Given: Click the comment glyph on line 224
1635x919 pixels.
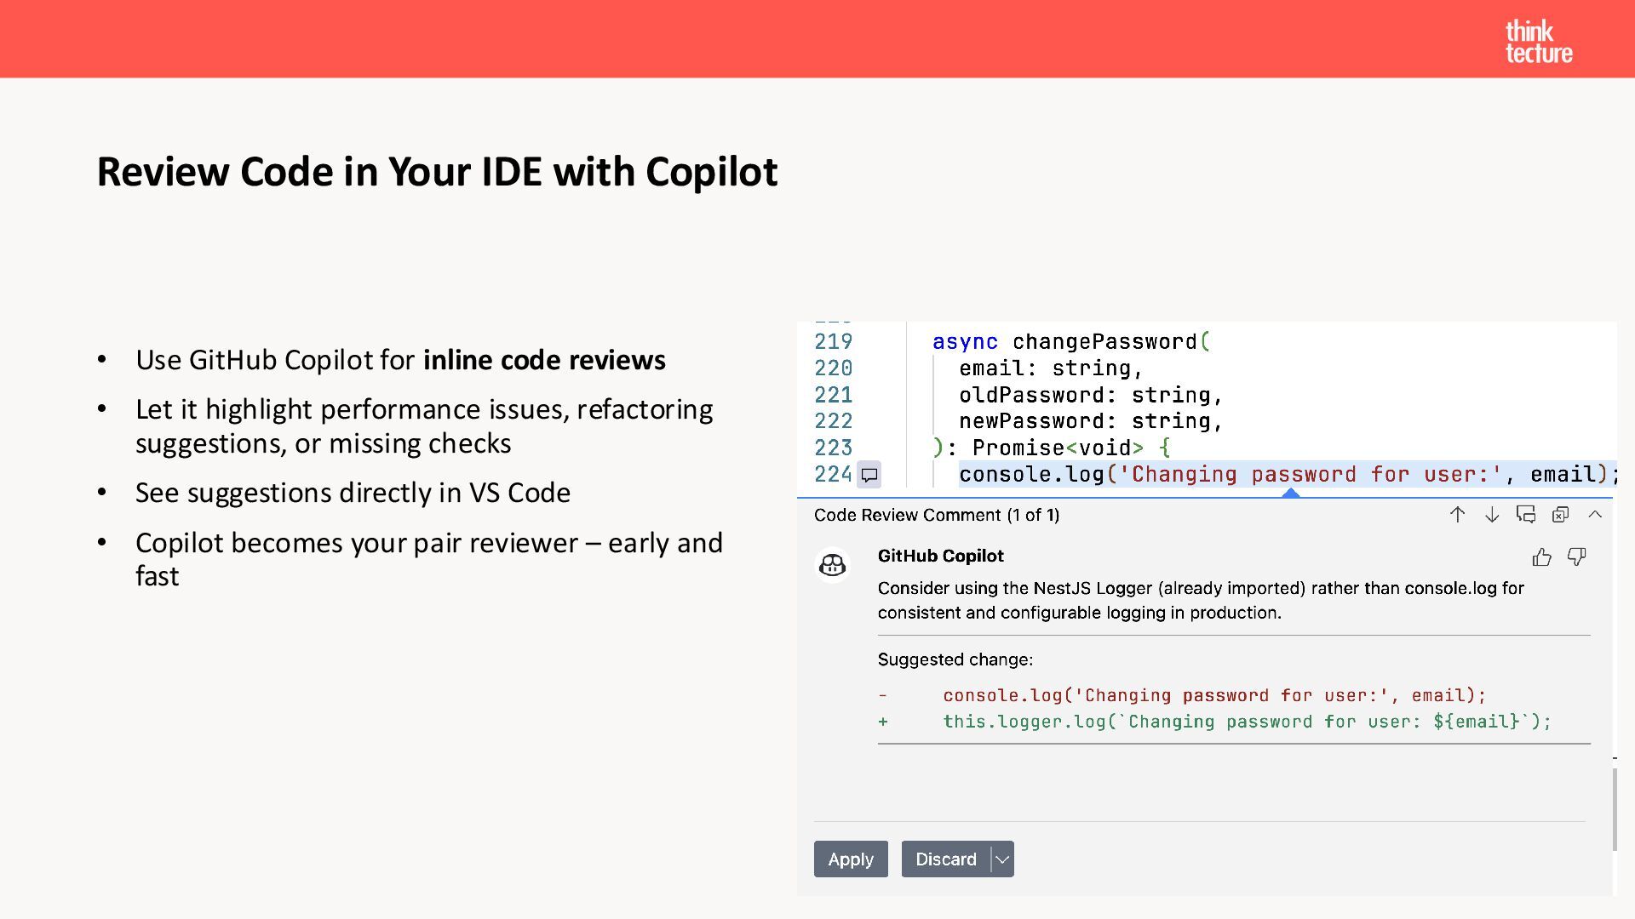Looking at the screenshot, I should [x=869, y=475].
